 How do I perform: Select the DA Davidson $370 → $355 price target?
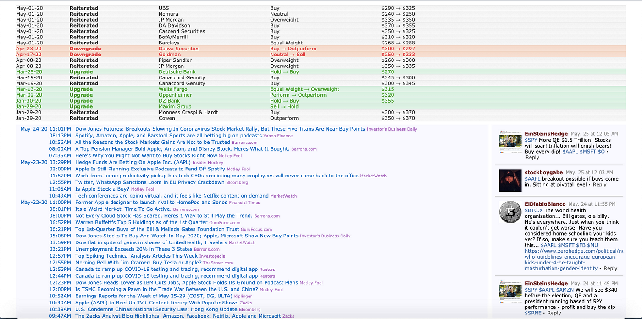pyautogui.click(x=398, y=26)
